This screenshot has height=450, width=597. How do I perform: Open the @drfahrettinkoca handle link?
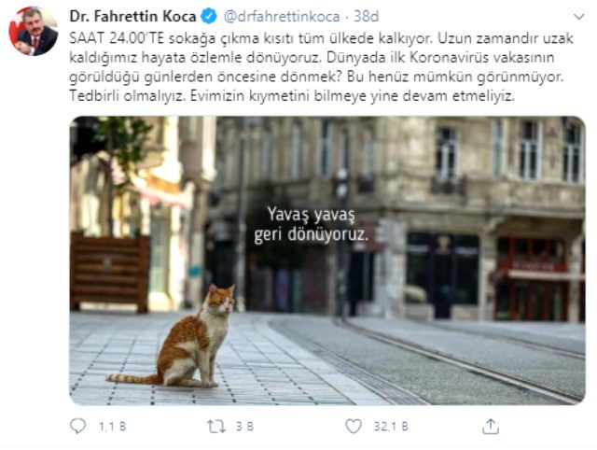click(x=282, y=17)
